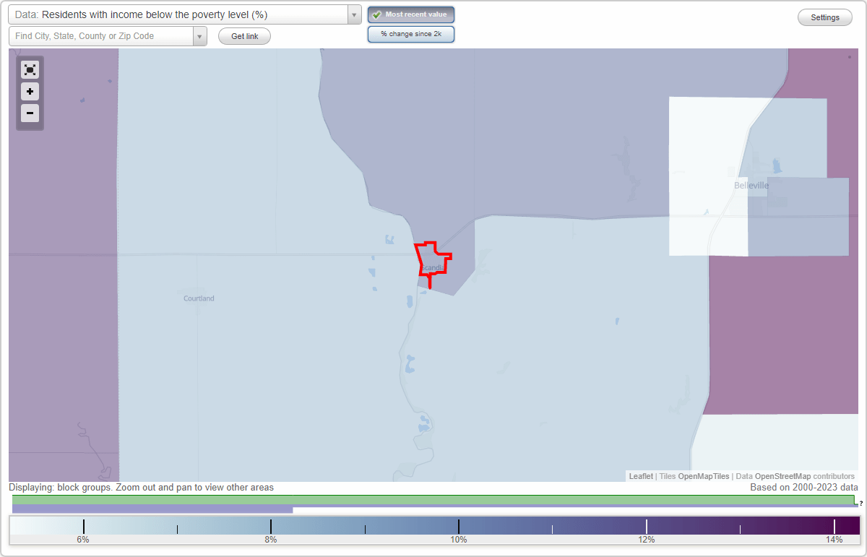Click the fit-to-extent icon on the map
Viewport: 867px width, 557px height.
[30, 69]
